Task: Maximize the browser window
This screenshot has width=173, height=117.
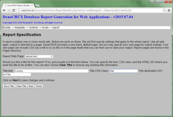Action: coord(162,2)
